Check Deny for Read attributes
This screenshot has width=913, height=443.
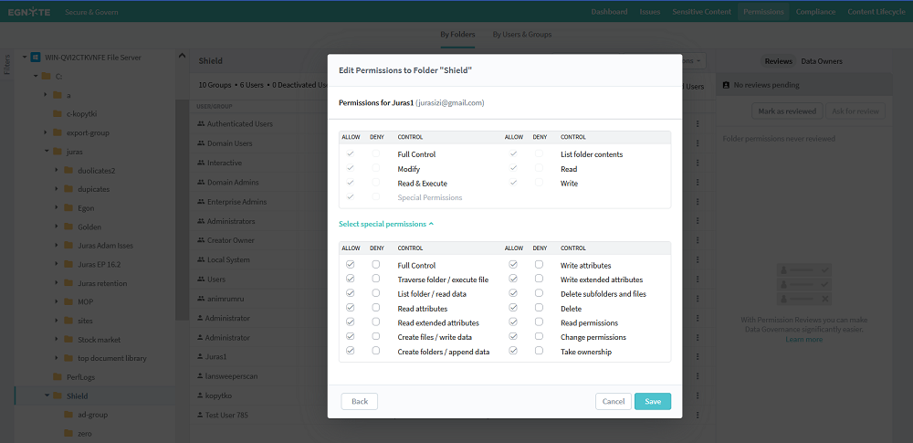376,308
